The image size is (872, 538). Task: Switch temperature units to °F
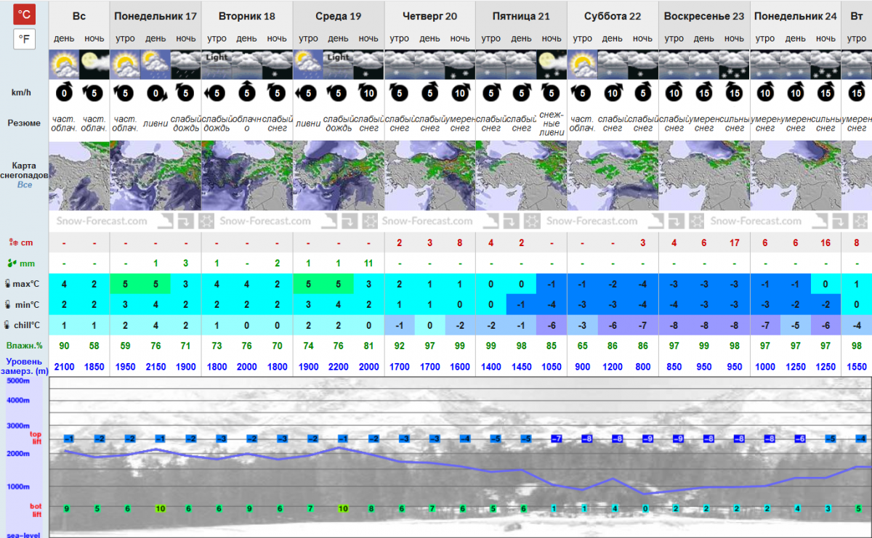click(x=24, y=39)
